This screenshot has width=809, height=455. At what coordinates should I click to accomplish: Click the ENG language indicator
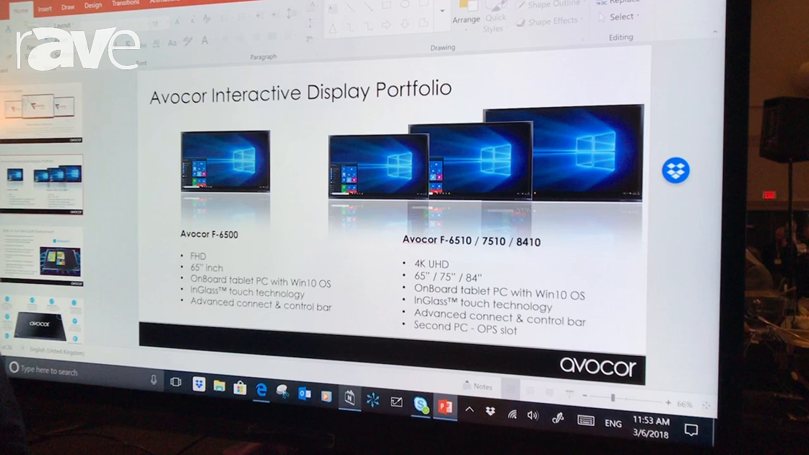click(613, 423)
